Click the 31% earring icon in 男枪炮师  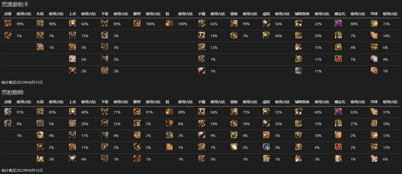[374, 112]
